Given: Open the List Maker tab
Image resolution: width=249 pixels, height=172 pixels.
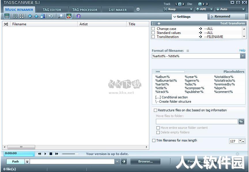Looking at the screenshot, I should [118, 10].
